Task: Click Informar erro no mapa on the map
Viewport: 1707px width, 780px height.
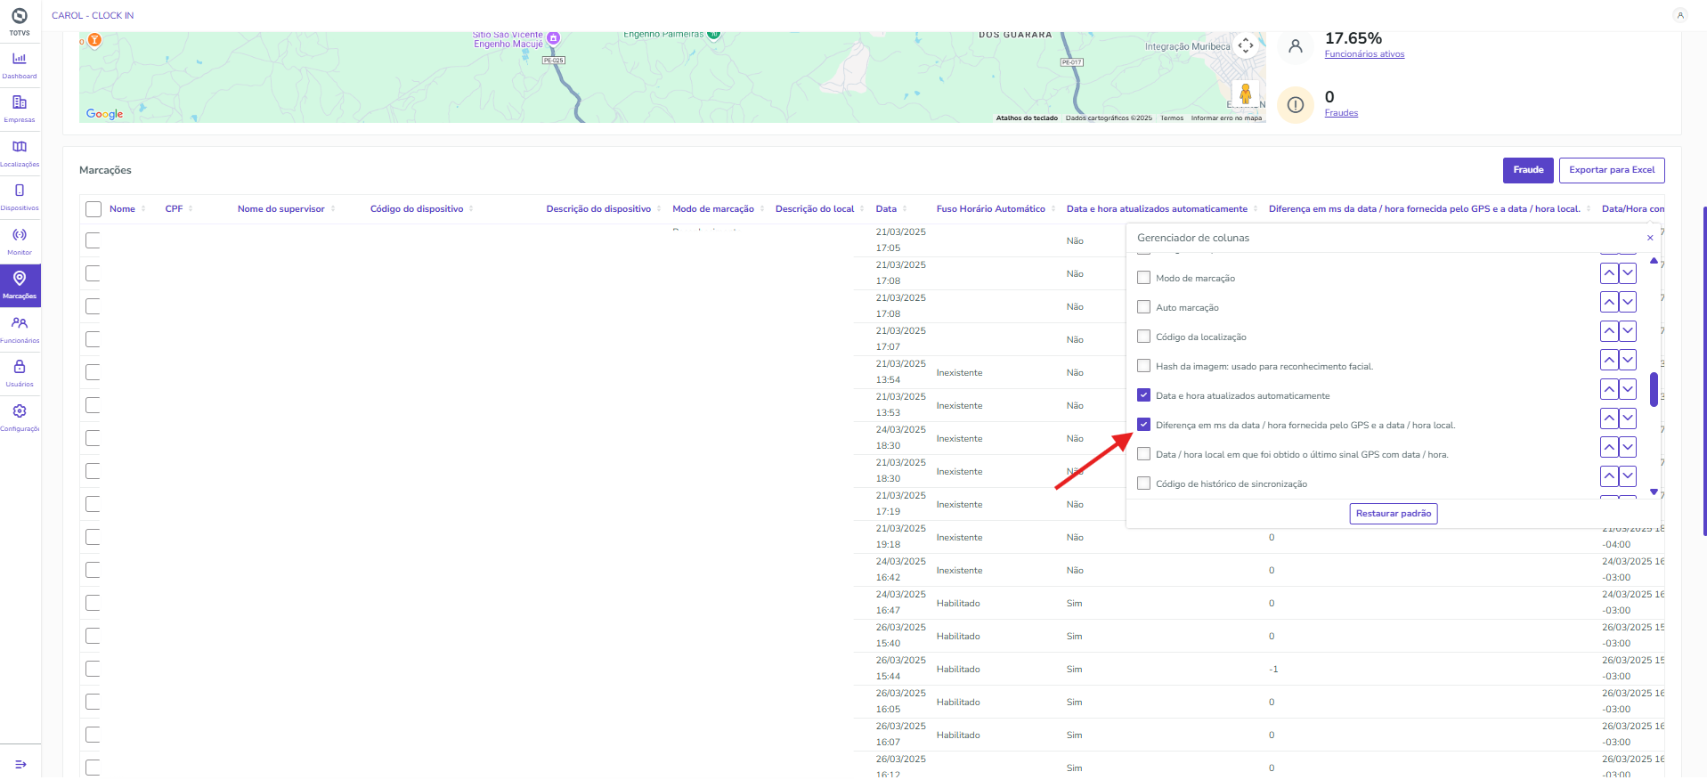Action: [x=1226, y=118]
